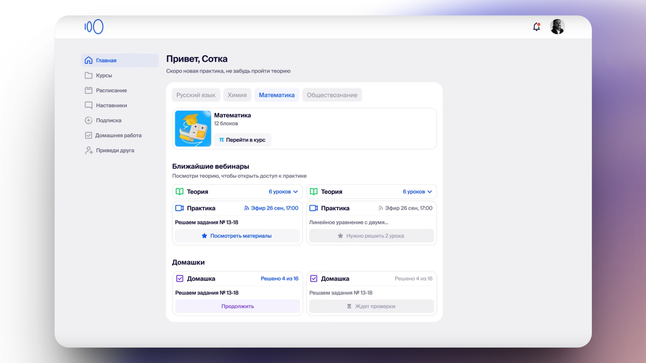Click the Математика course thumbnail image
The height and width of the screenshot is (363, 646).
193,128
